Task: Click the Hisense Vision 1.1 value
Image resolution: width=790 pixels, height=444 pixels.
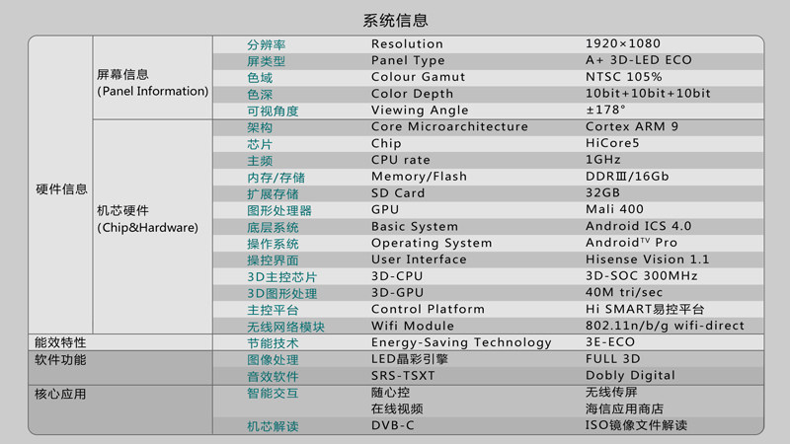Action: coord(647,259)
